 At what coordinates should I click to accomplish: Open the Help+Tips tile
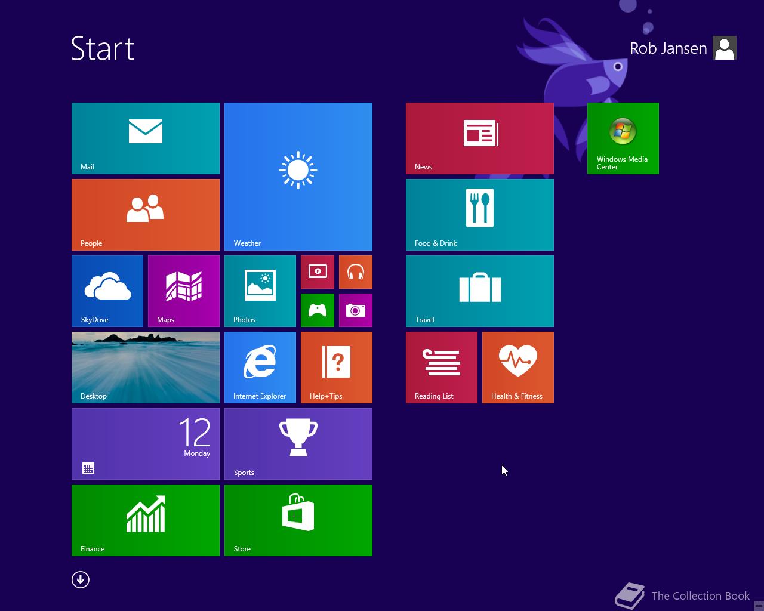337,368
